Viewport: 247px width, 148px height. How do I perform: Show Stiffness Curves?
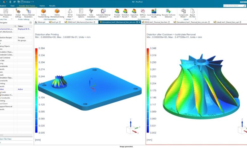click(x=143, y=11)
